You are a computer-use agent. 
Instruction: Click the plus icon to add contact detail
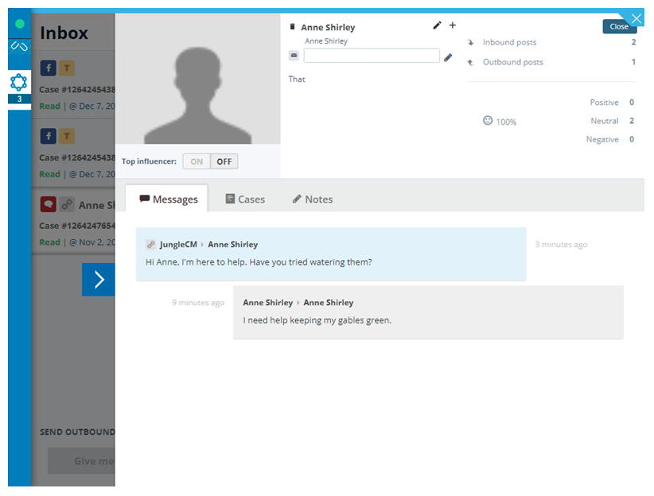[x=452, y=25]
